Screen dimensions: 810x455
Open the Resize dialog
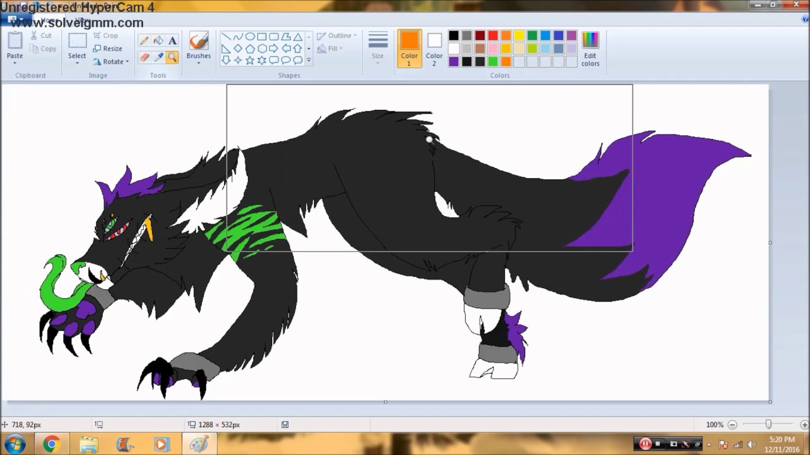[108, 49]
